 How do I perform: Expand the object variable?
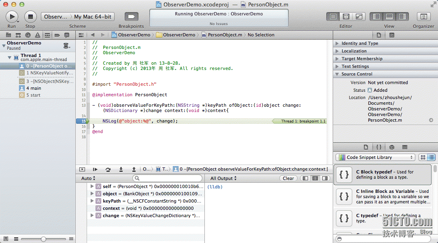pyautogui.click(x=92, y=194)
